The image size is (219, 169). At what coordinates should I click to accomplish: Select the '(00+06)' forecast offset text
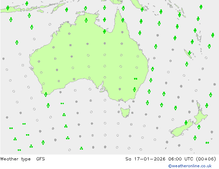pyautogui.click(x=206, y=159)
